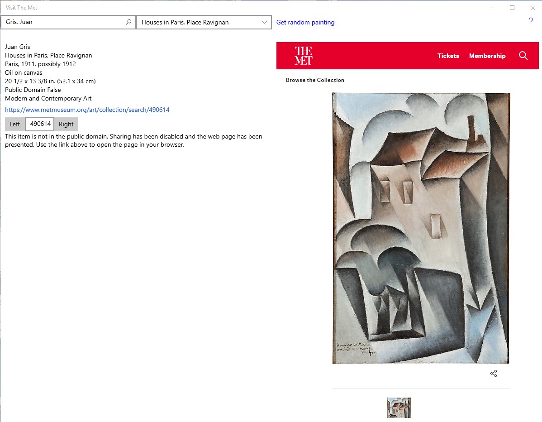The height and width of the screenshot is (422, 542).
Task: Open the Tickets menu item
Action: click(448, 56)
